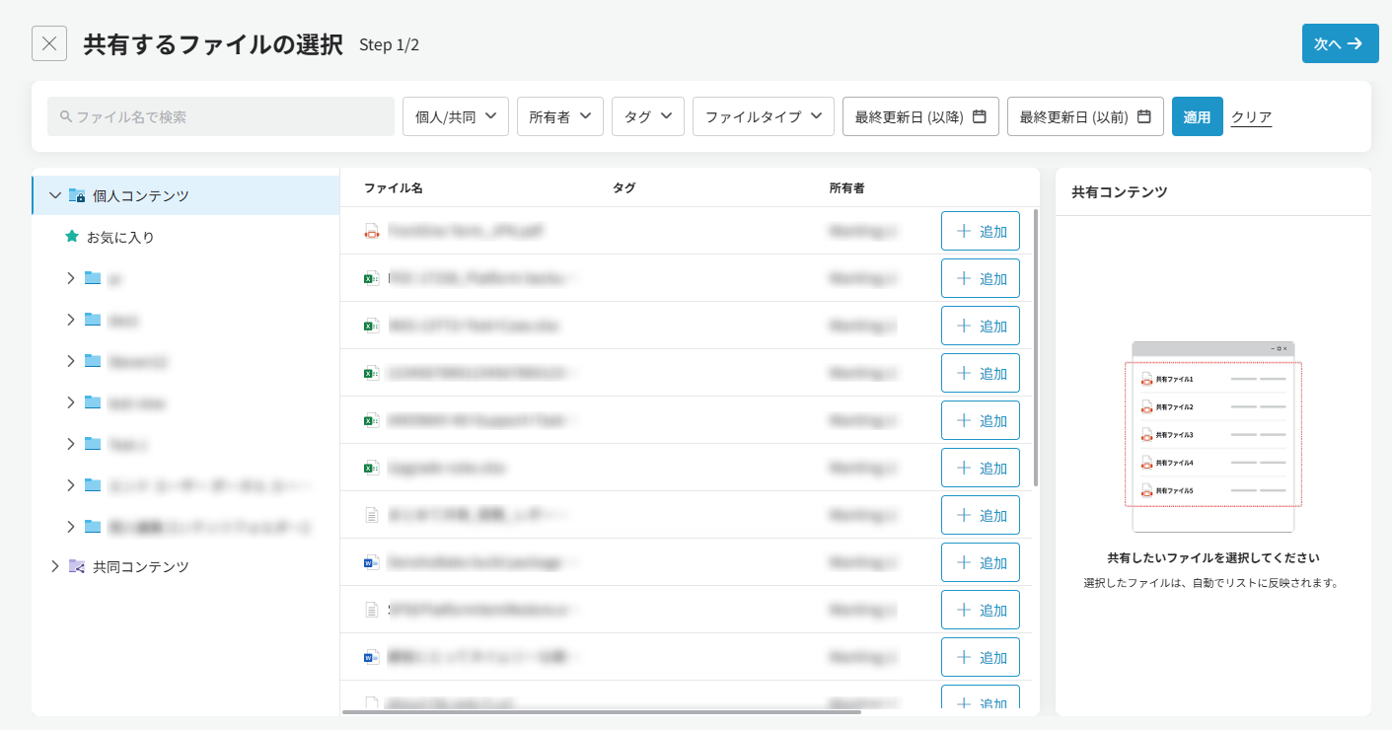Viewport: 1392px width, 730px height.
Task: Click the green star icon beside お気に入り
Action: click(71, 237)
